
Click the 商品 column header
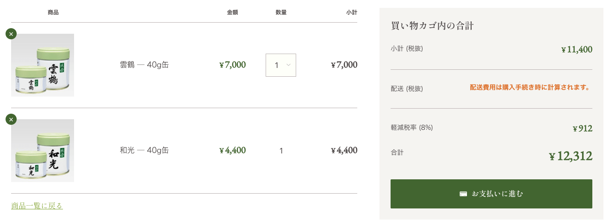tap(53, 12)
